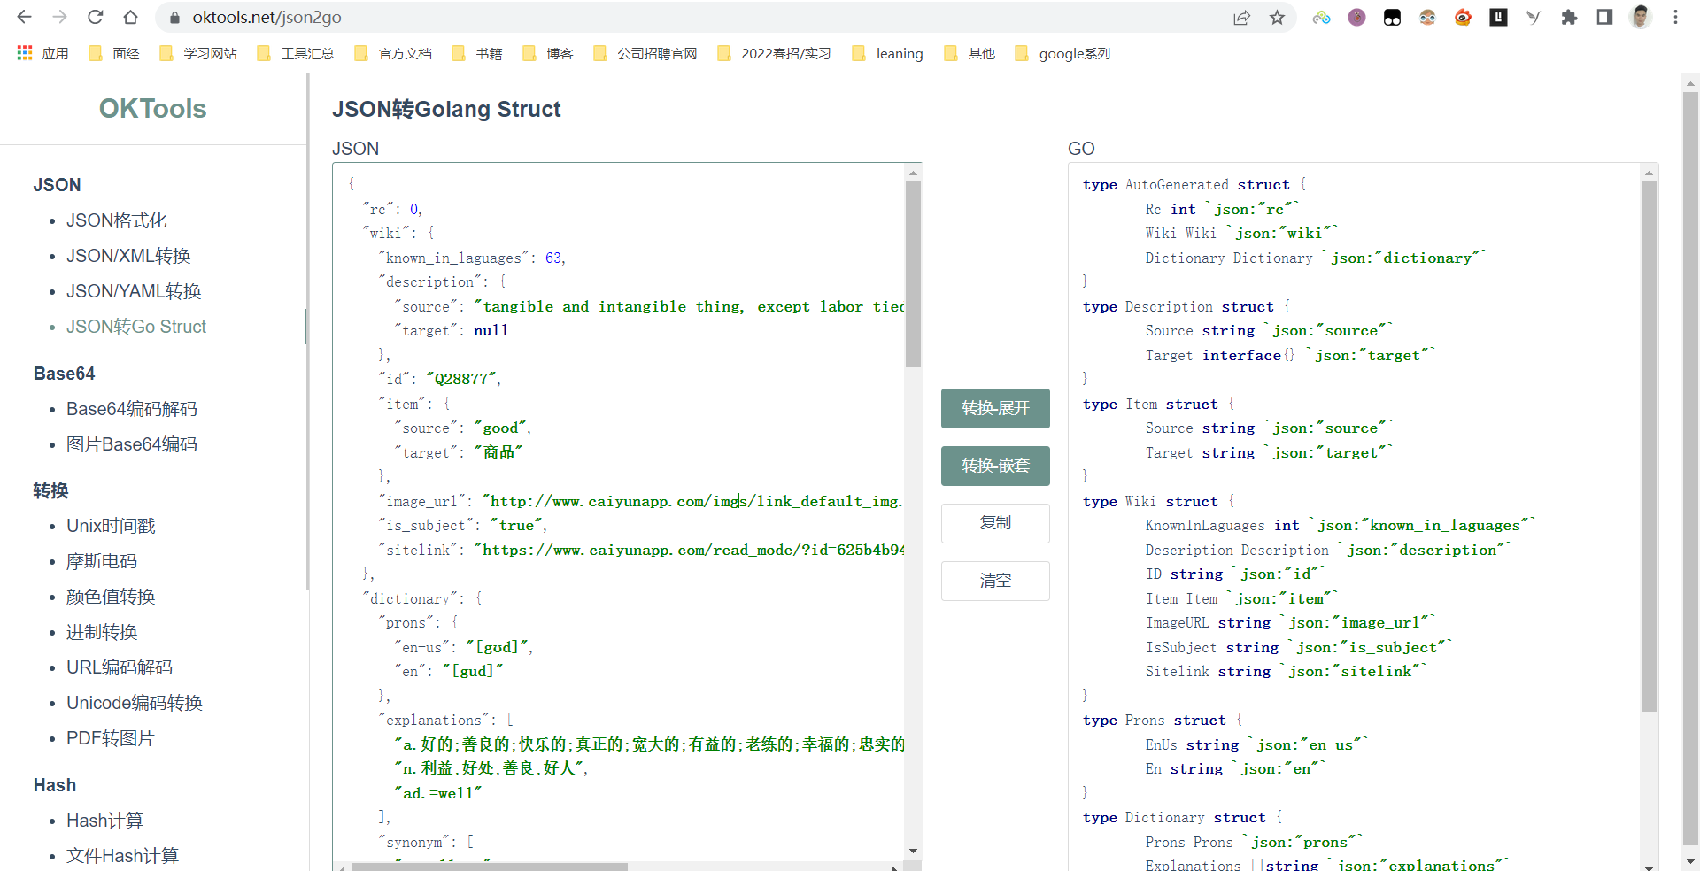Bookmark this page with the star icon
This screenshot has width=1700, height=871.
1277,18
